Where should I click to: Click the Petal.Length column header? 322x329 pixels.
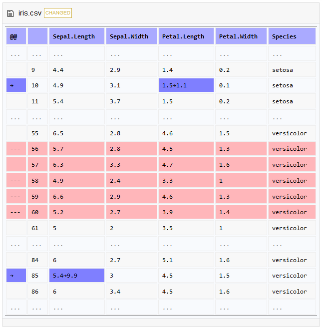[186, 36]
